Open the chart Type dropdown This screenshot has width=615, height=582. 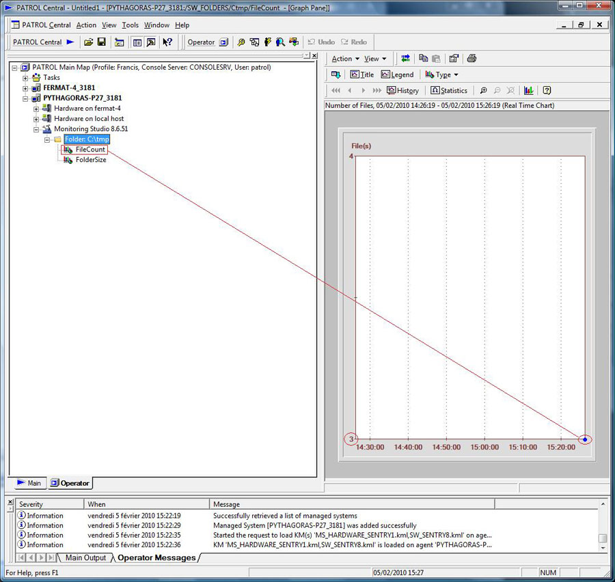441,74
